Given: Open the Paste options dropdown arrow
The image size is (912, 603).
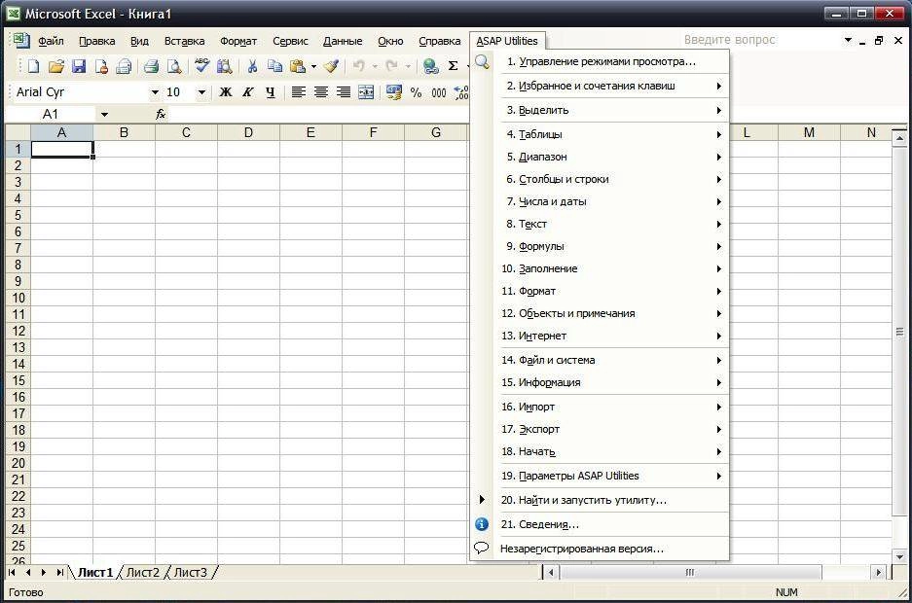Looking at the screenshot, I should [x=313, y=66].
